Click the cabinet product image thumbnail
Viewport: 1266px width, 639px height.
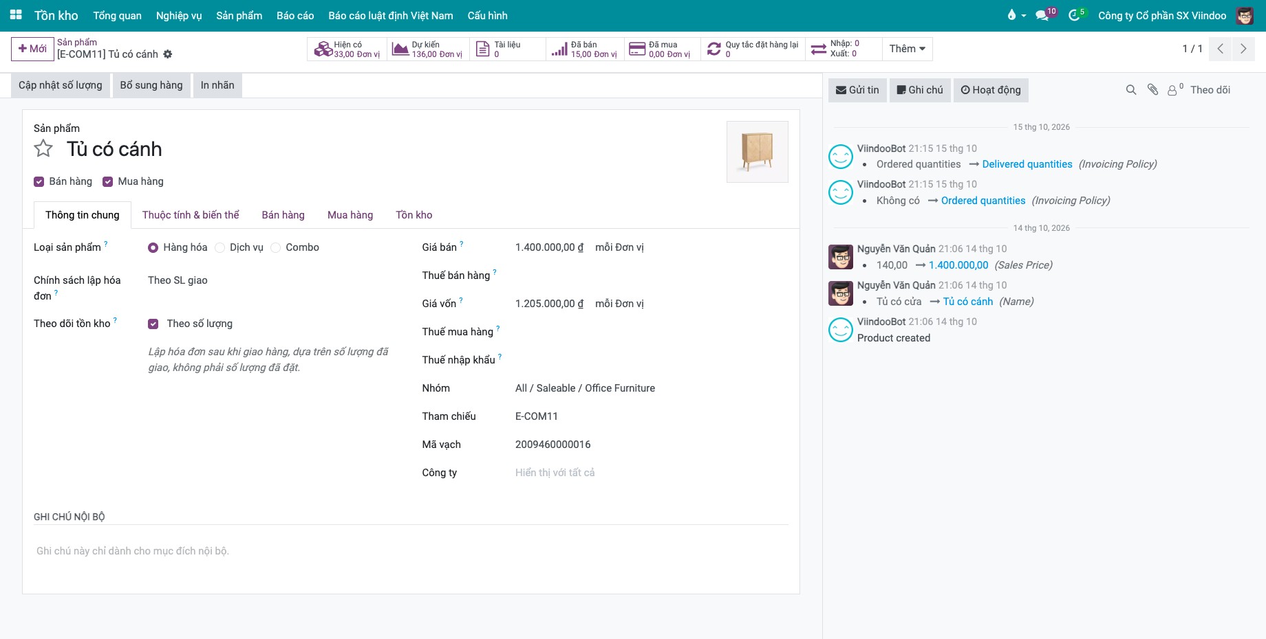coord(758,152)
